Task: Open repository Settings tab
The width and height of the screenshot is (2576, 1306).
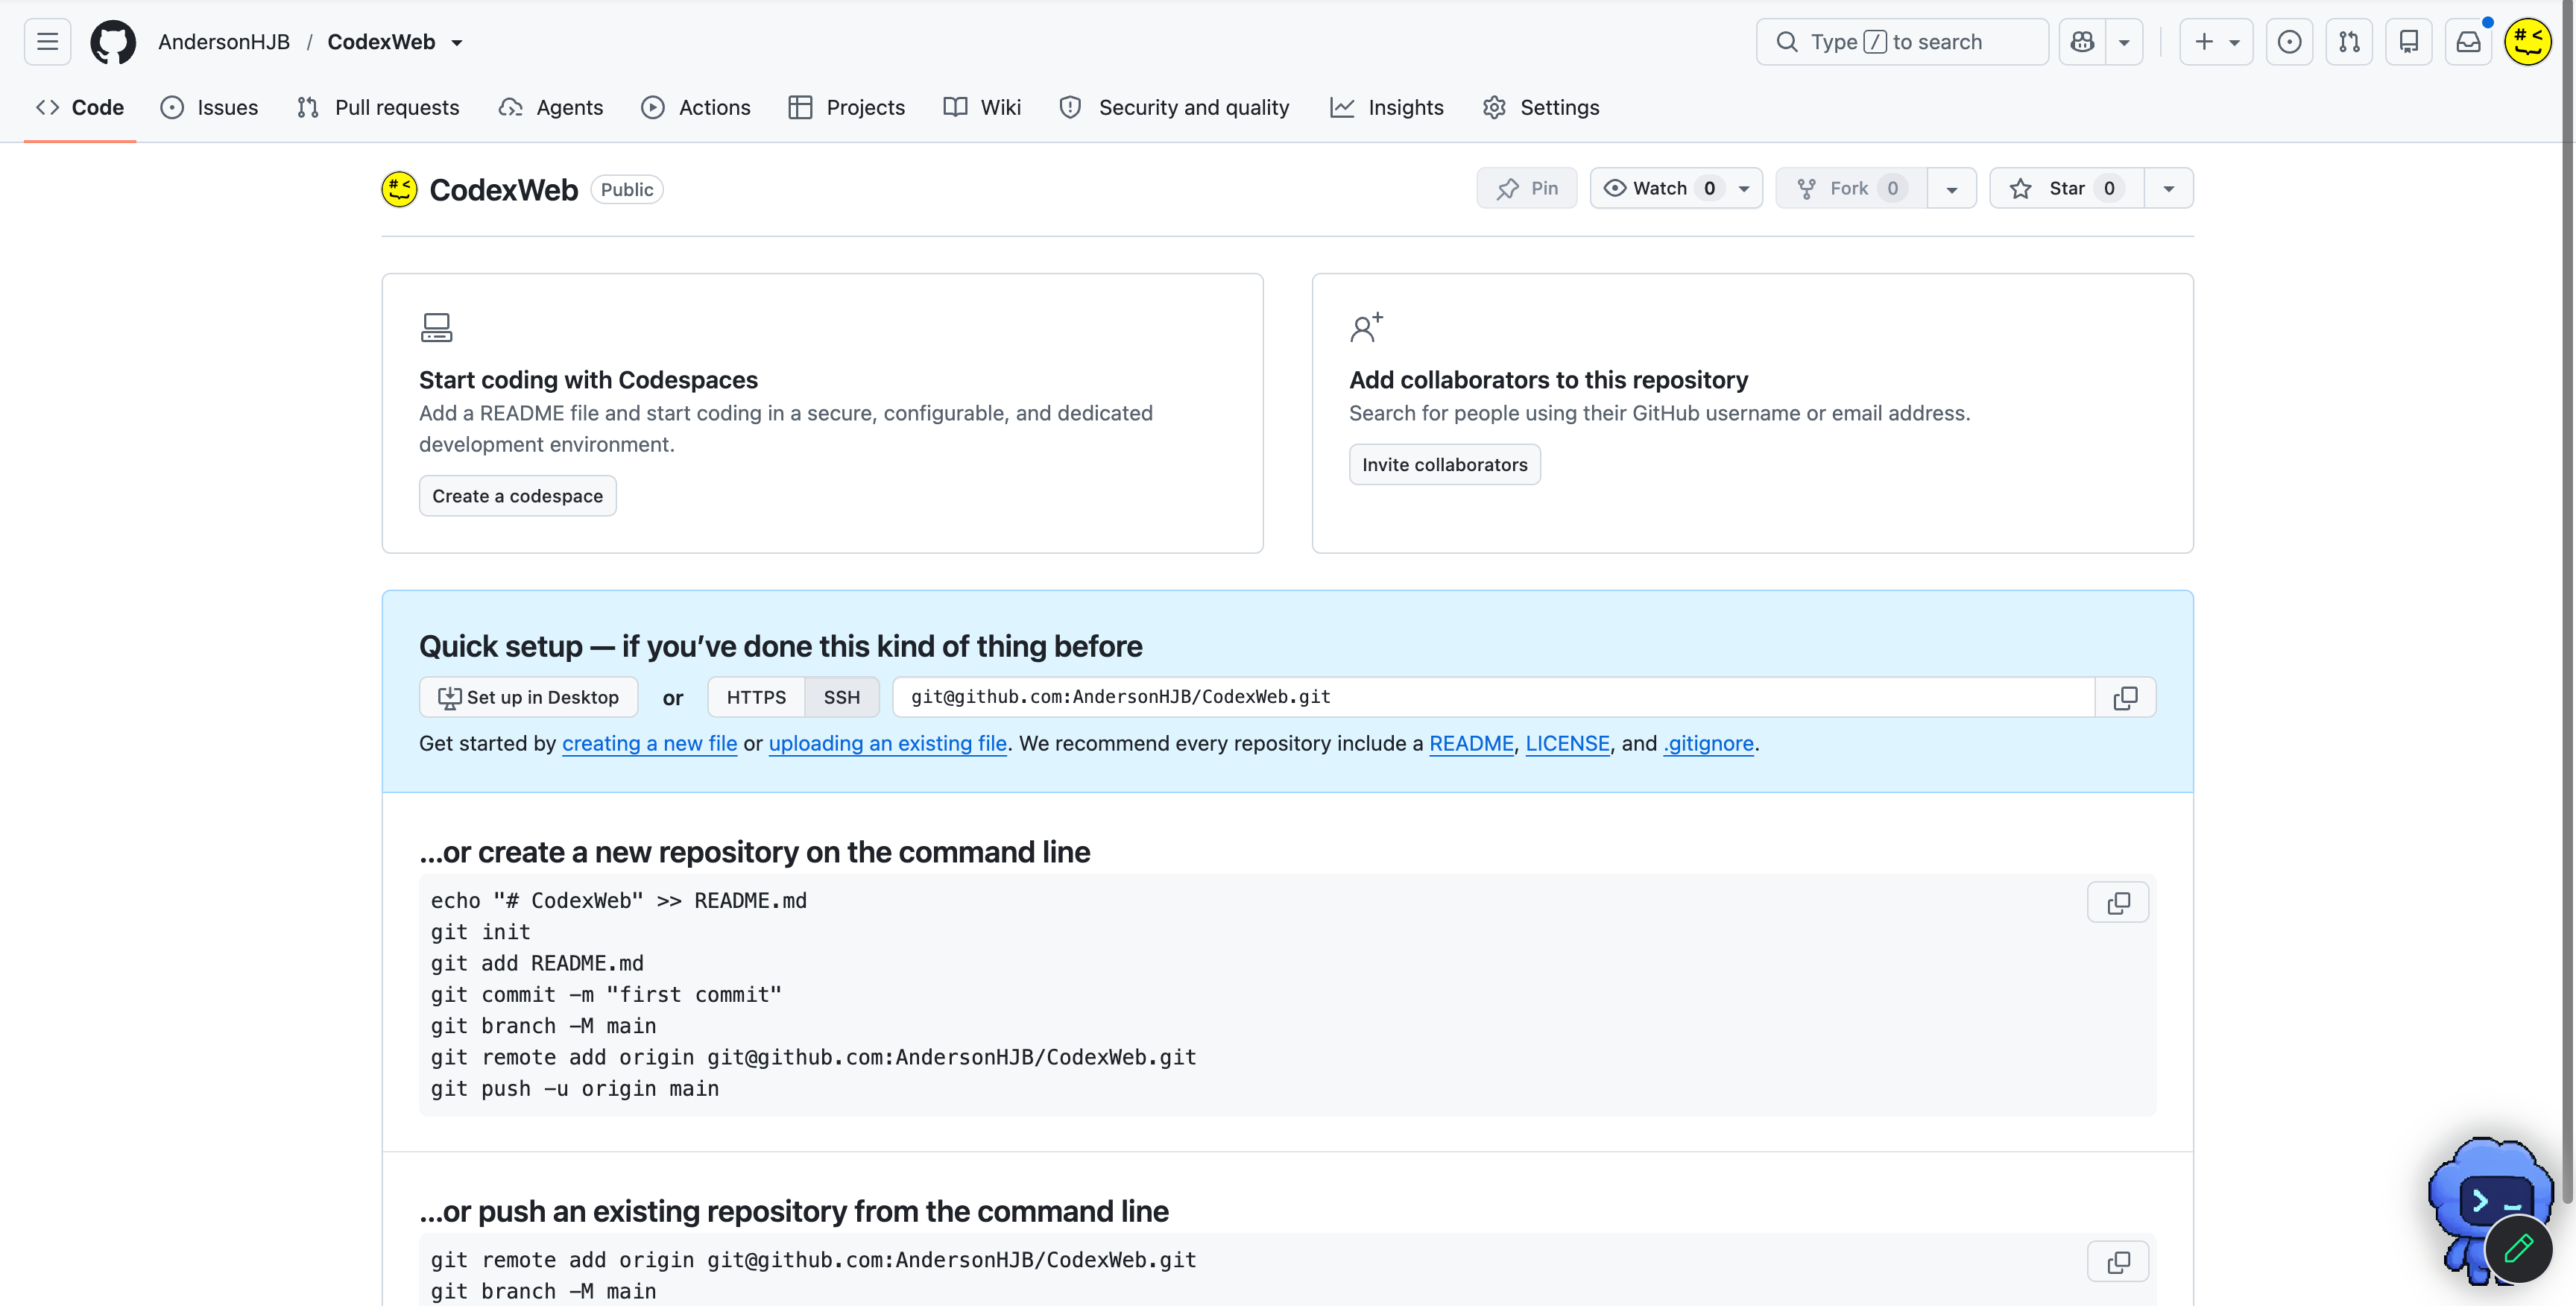Action: (x=1541, y=107)
